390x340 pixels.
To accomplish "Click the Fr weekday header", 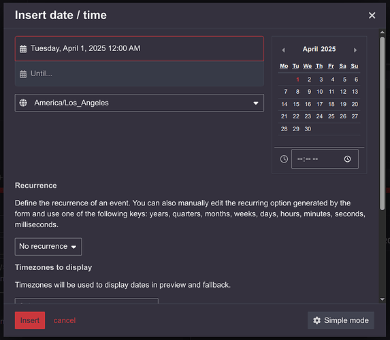I will pyautogui.click(x=331, y=66).
